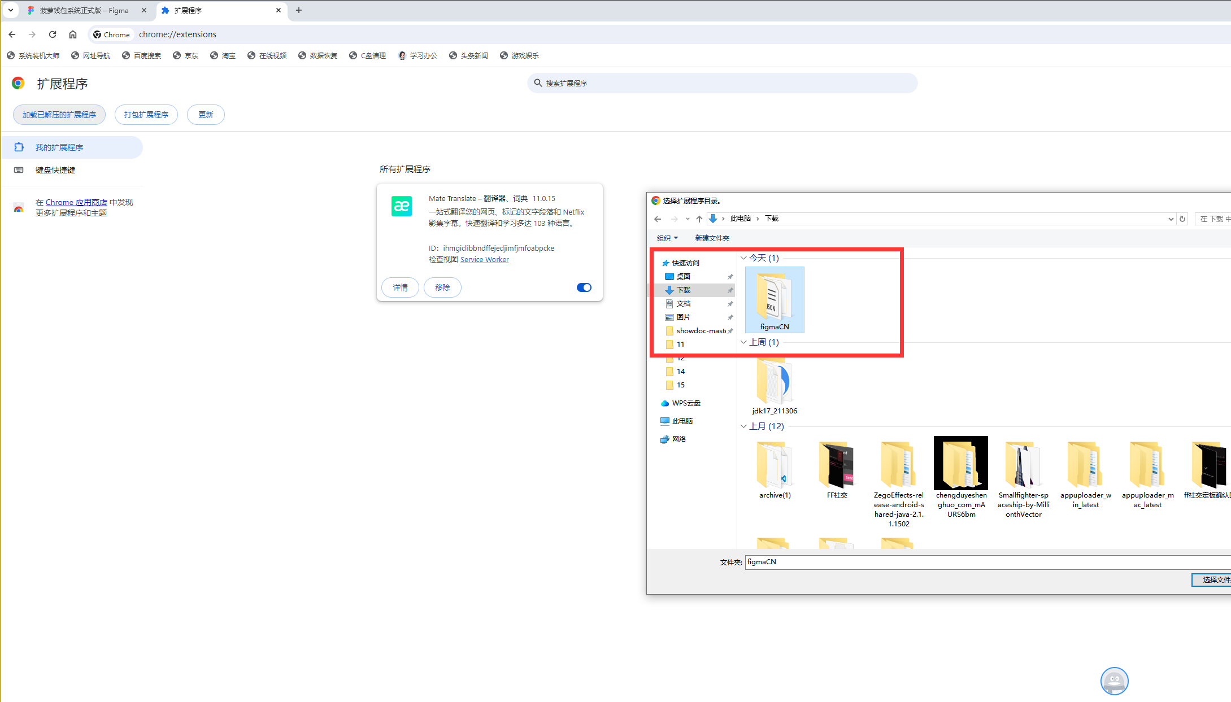Click the Chrome reload page icon

[x=53, y=34]
